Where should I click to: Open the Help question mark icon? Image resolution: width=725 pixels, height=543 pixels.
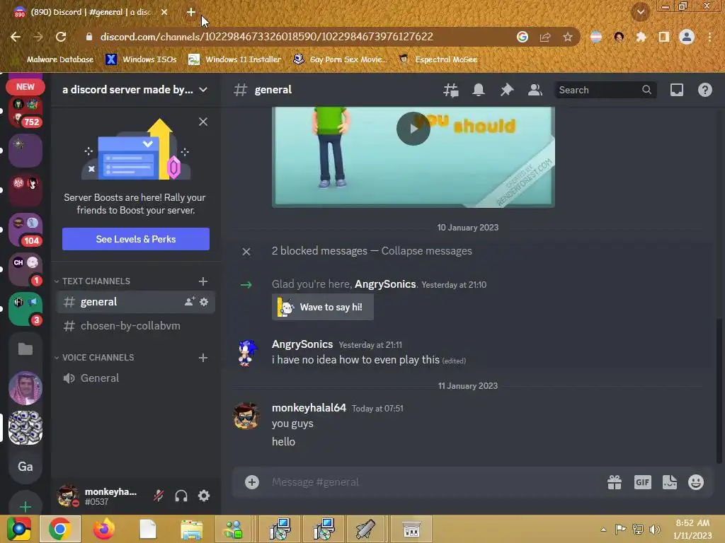pos(704,90)
